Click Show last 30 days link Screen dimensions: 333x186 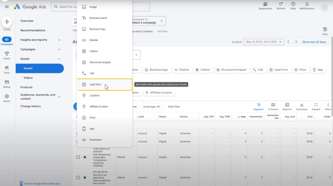tap(314, 42)
